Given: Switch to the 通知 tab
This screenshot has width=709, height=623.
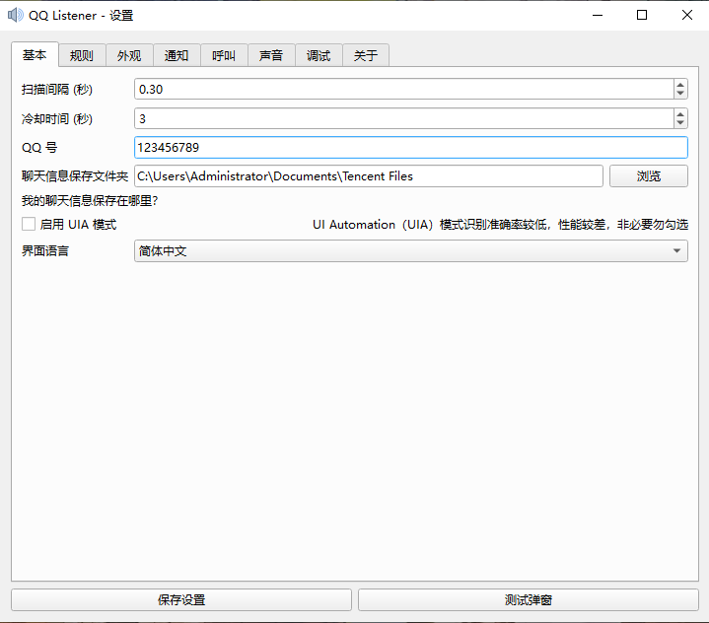Looking at the screenshot, I should click(x=177, y=55).
